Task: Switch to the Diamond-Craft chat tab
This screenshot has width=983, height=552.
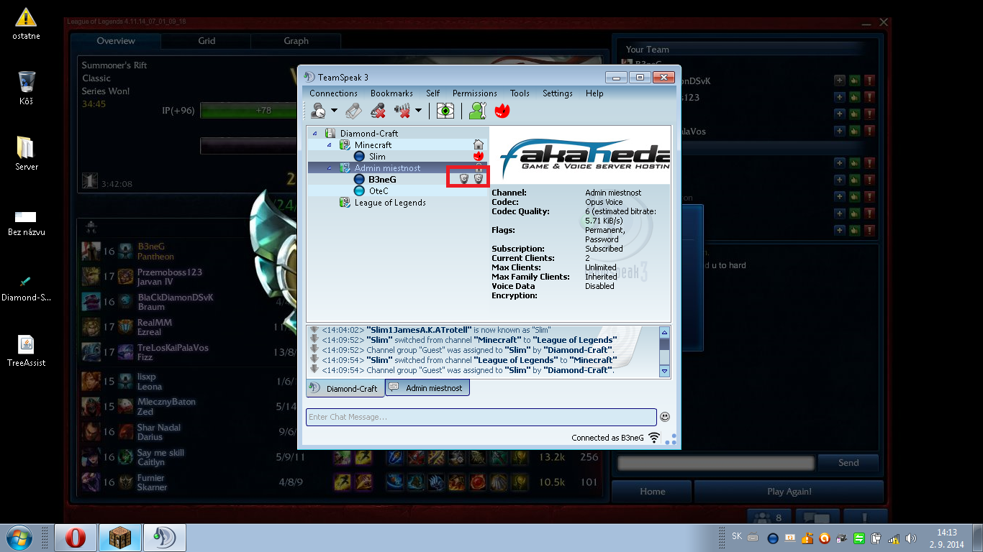Action: pos(345,388)
